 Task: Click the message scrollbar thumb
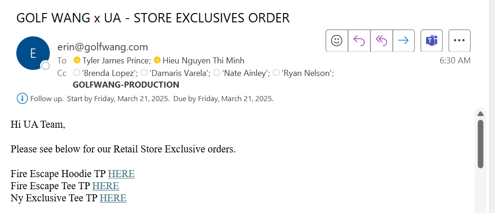coord(481,144)
